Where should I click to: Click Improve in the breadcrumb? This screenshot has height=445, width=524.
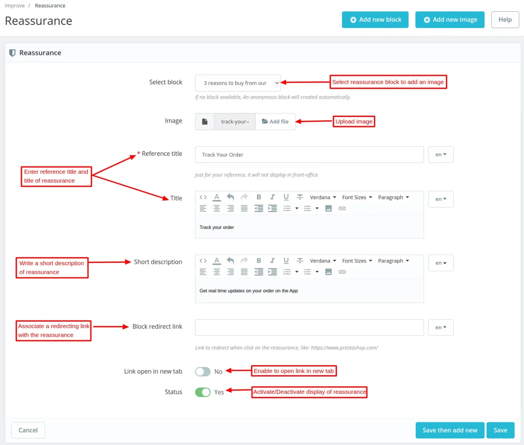pos(14,6)
